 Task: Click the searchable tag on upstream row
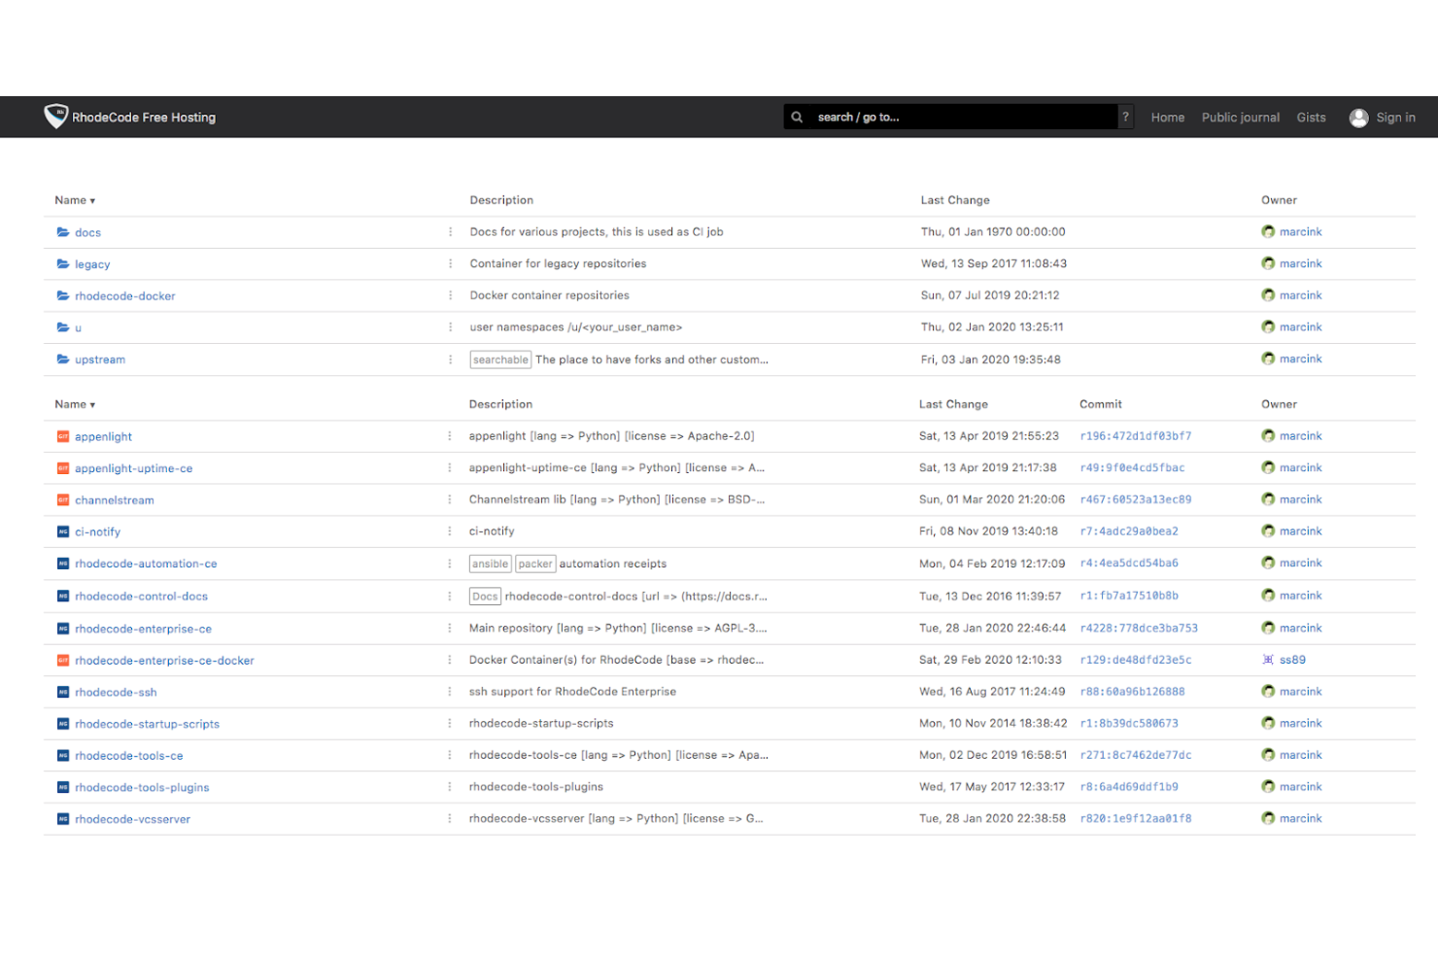[500, 359]
